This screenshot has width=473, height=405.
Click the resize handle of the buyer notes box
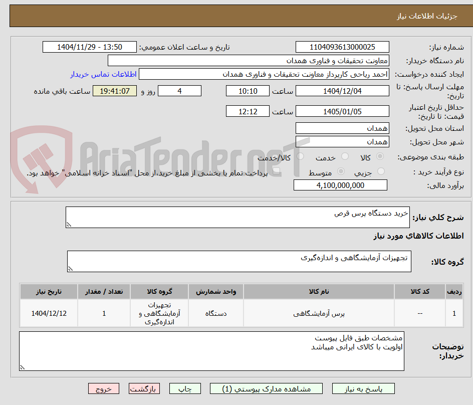tap(23, 368)
